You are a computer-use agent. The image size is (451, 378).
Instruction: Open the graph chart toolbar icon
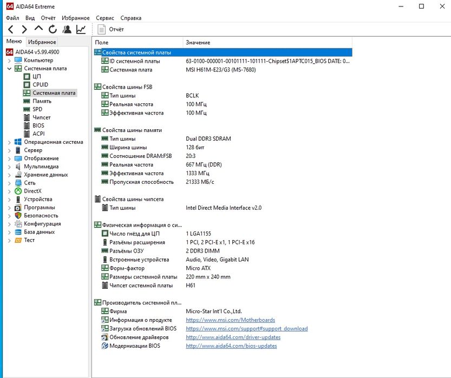81,29
